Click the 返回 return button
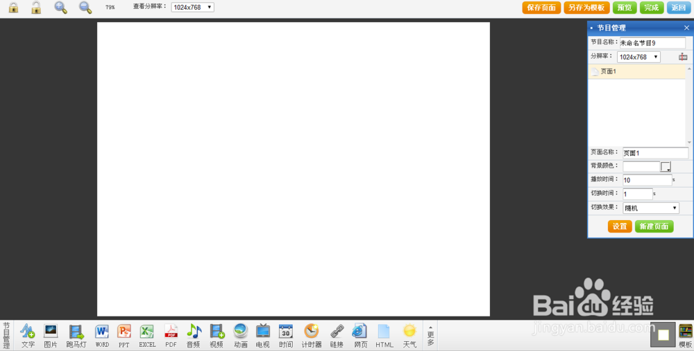The image size is (694, 351). click(679, 8)
